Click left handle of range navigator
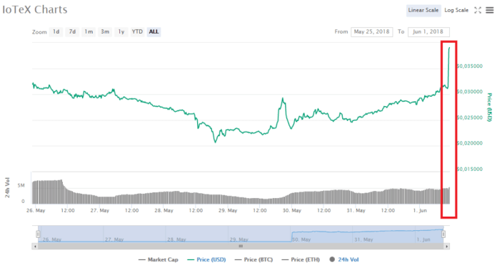Screen dimensions: 497x265 38,234
